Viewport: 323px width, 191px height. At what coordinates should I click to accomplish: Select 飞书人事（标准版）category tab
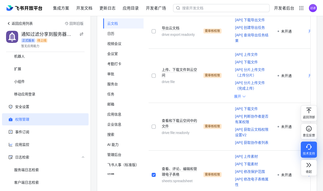[123, 165]
